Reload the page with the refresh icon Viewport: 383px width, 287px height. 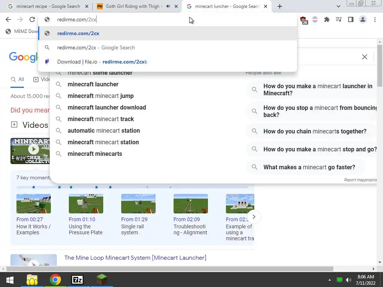[32, 19]
